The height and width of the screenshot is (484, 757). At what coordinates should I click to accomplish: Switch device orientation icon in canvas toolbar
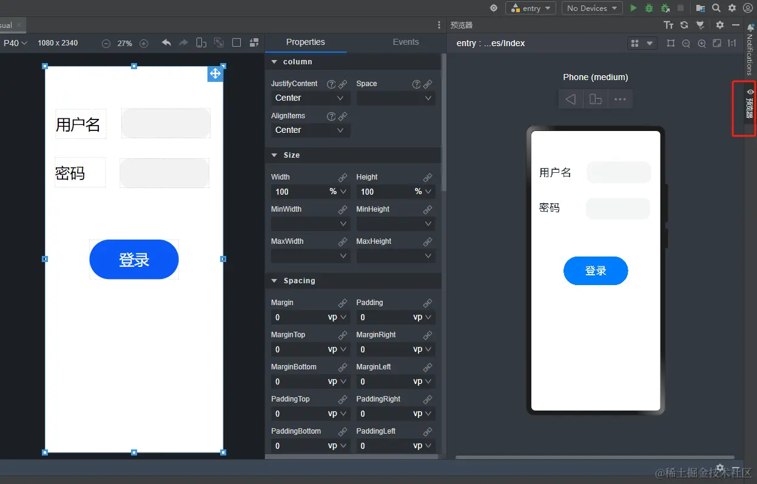[x=201, y=42]
